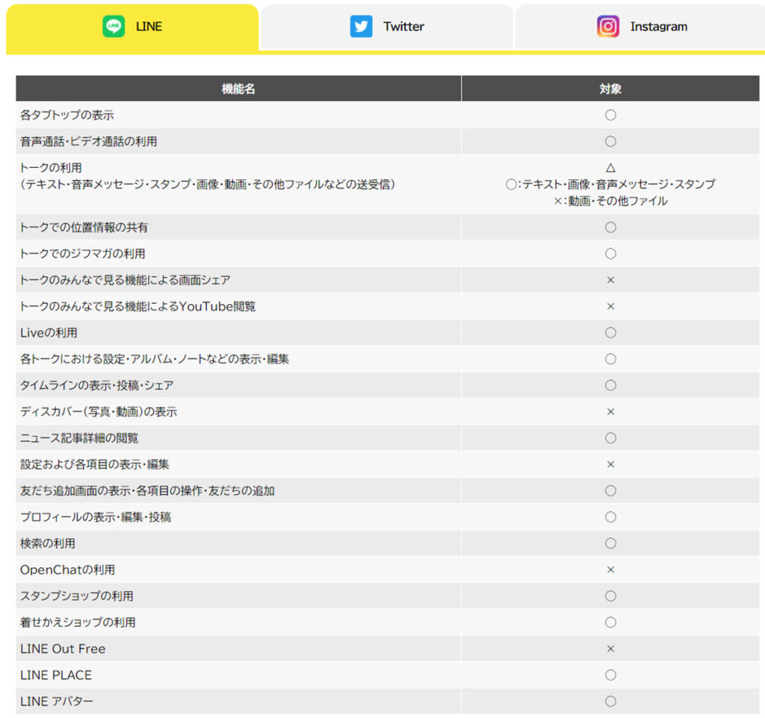Click the cross mark for YouTube閲覧 row
Viewport: 765px width, 718px height.
(x=610, y=306)
